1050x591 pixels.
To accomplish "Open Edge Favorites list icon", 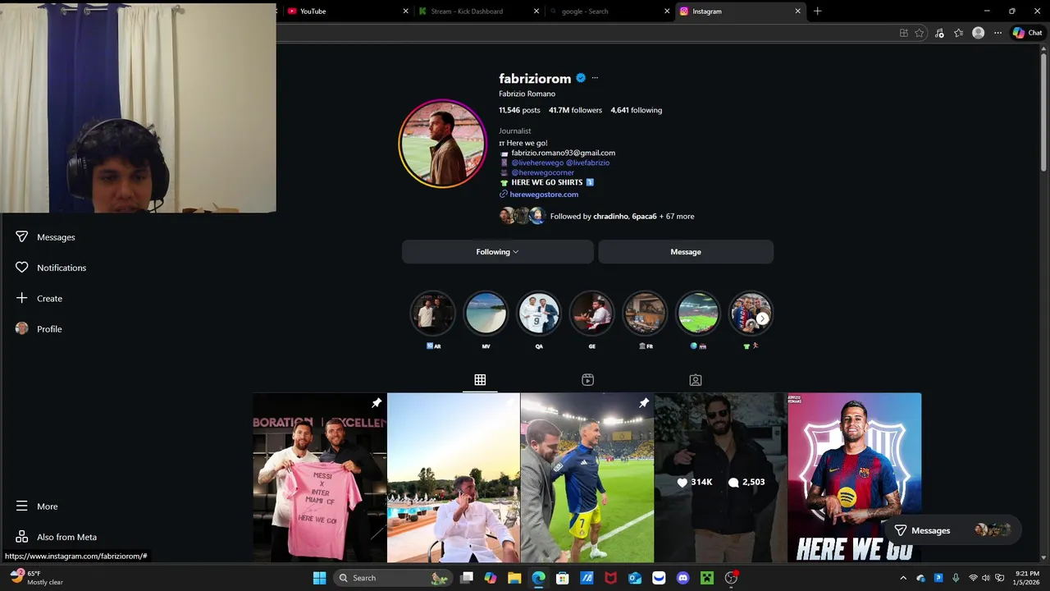I will pos(958,33).
